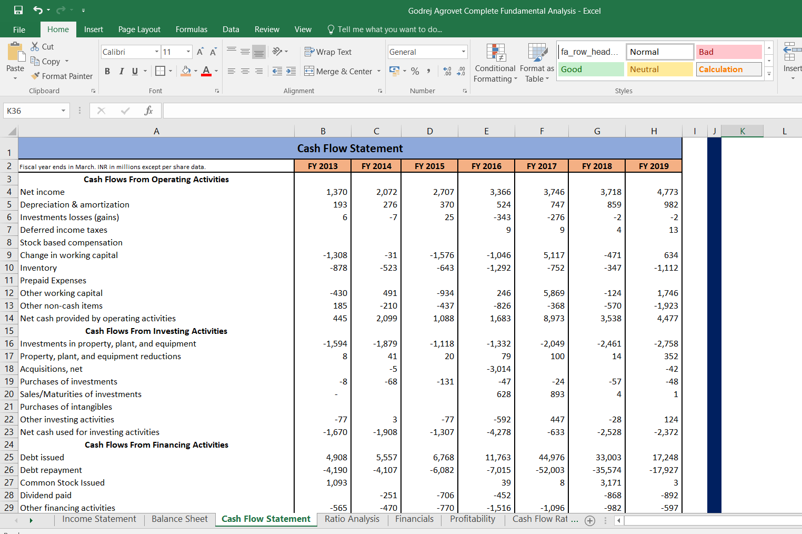Click the Paste clipboard icon
This screenshot has width=802, height=534.
(15, 52)
